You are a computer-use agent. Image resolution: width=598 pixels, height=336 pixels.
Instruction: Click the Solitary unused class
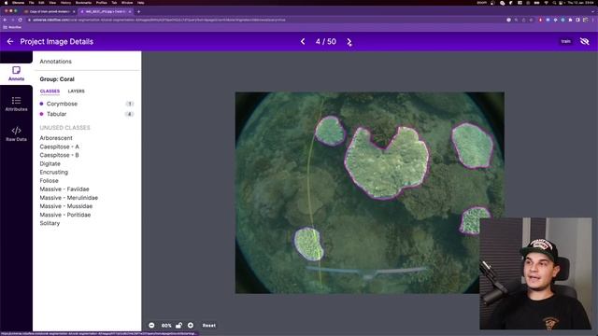click(x=50, y=223)
